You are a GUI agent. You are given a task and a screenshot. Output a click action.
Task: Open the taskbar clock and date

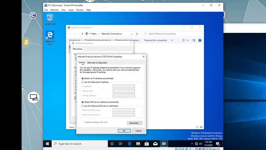tap(208, 144)
